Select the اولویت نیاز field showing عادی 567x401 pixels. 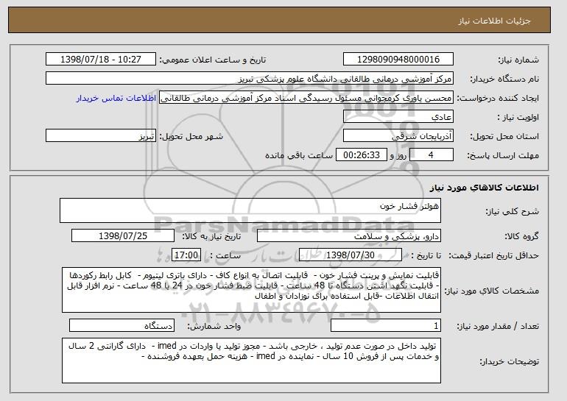[398, 117]
